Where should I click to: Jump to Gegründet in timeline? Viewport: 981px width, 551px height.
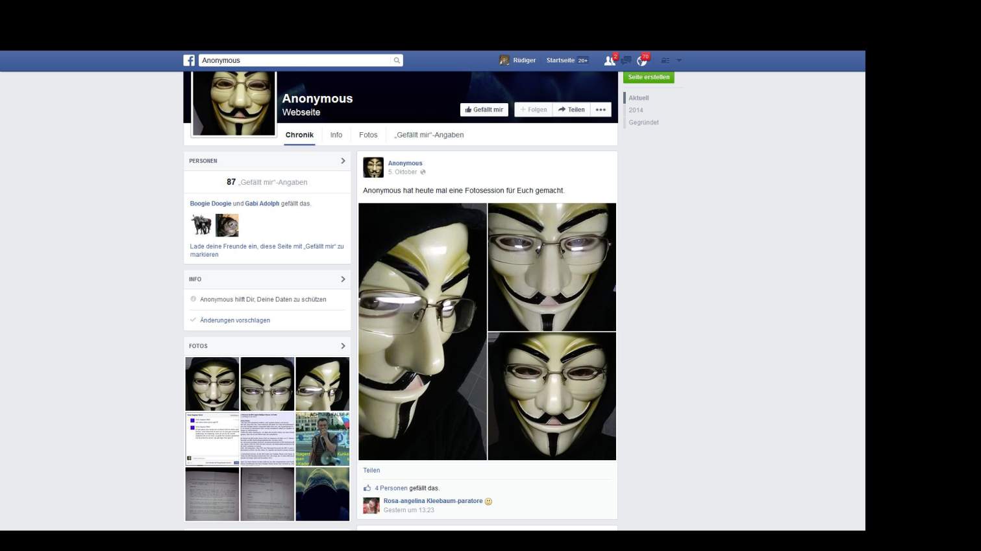point(643,123)
